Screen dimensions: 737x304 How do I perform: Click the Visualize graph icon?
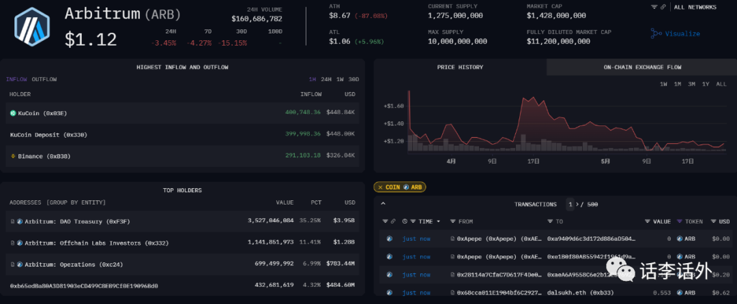click(x=656, y=33)
